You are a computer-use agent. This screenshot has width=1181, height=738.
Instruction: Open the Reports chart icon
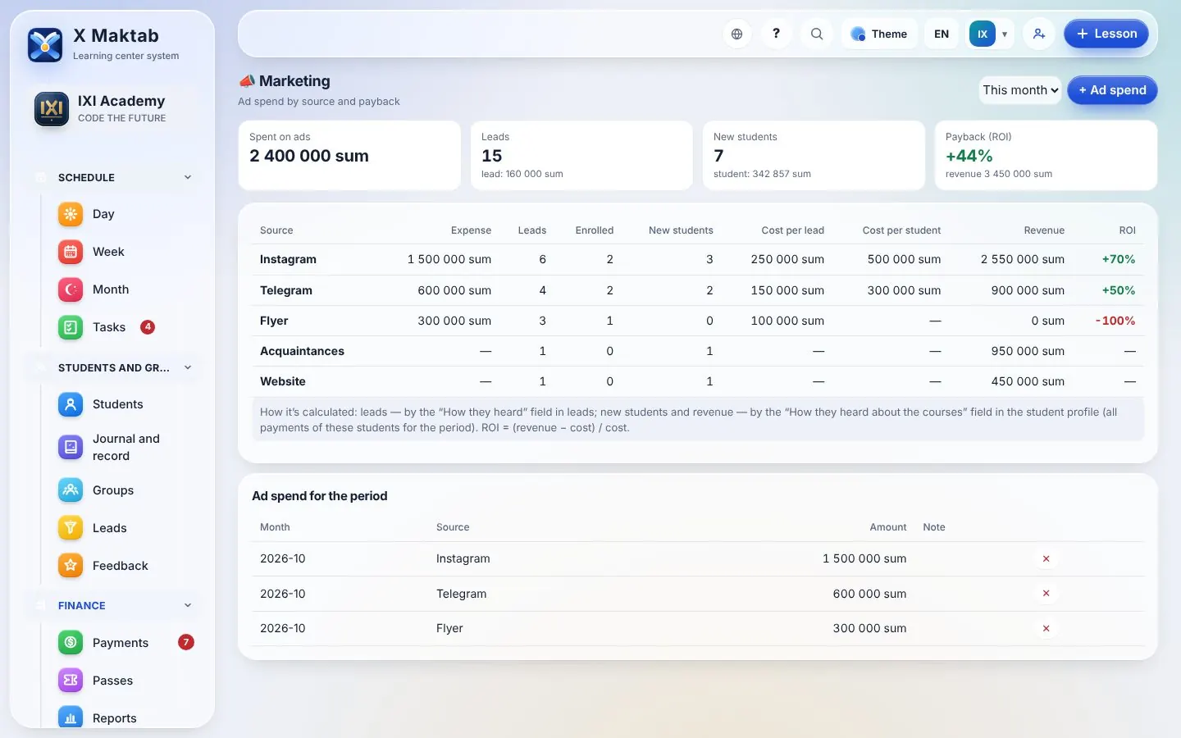coord(71,718)
